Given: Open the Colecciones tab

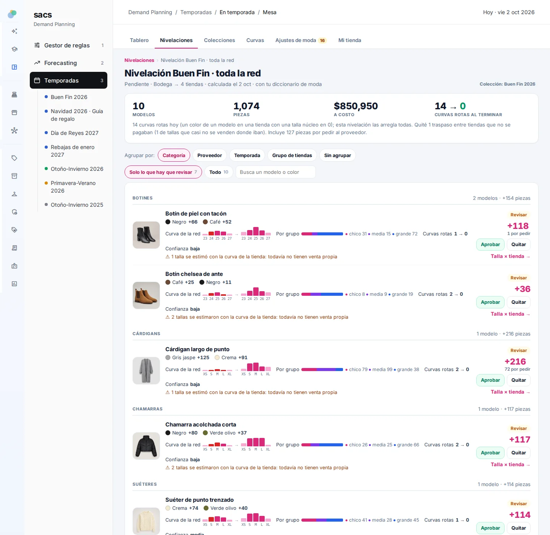Looking at the screenshot, I should 219,40.
